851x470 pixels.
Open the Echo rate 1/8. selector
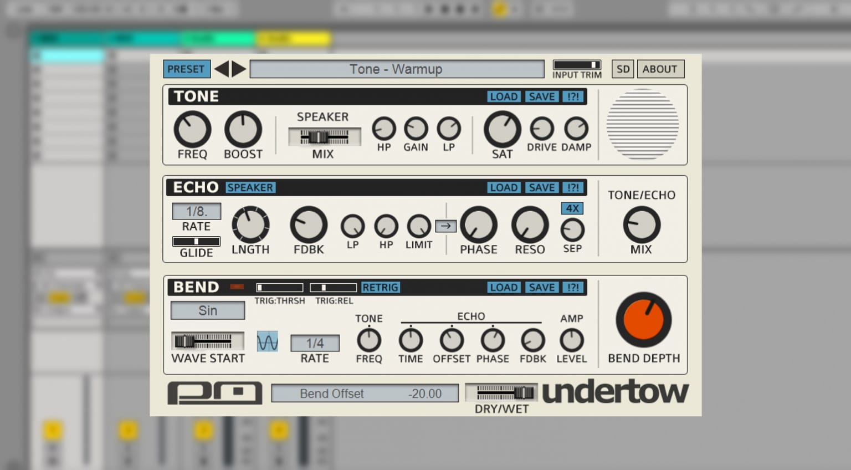196,211
